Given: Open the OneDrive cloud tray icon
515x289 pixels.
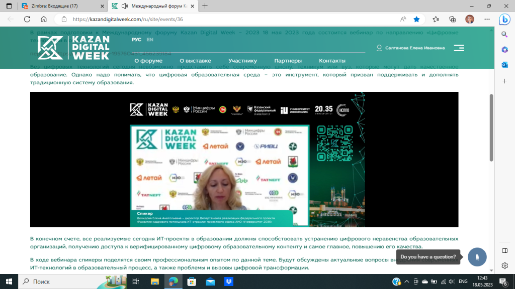Looking at the screenshot, I should pos(424,281).
